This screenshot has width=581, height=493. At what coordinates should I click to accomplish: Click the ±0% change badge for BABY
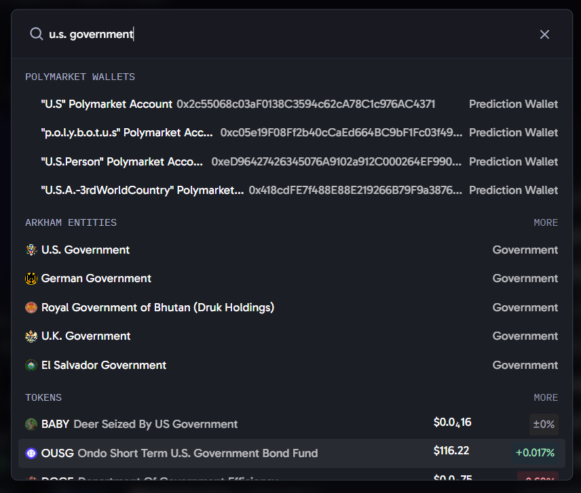coord(544,424)
